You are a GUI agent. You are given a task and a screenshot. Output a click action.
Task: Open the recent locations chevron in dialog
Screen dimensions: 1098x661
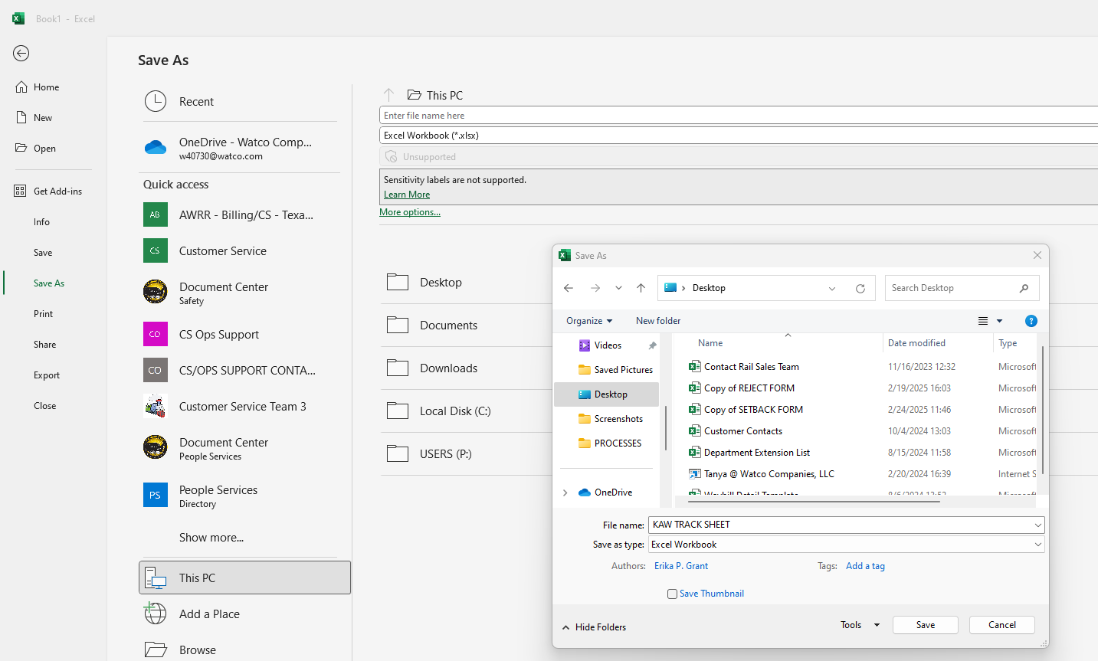[618, 288]
